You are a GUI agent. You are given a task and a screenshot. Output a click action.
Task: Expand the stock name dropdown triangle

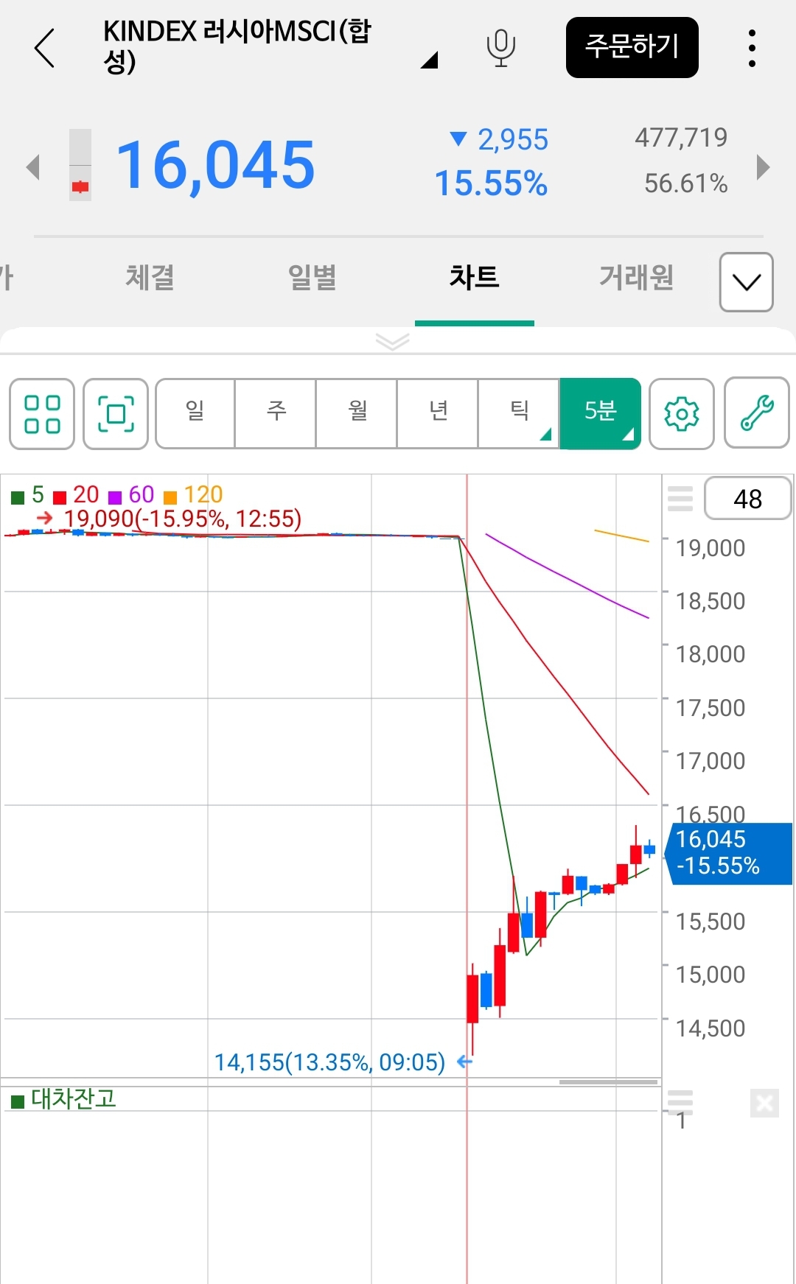click(x=429, y=60)
